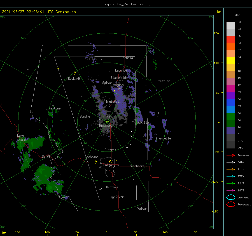
Task: Click the Innisfail label
Action: (x=113, y=102)
